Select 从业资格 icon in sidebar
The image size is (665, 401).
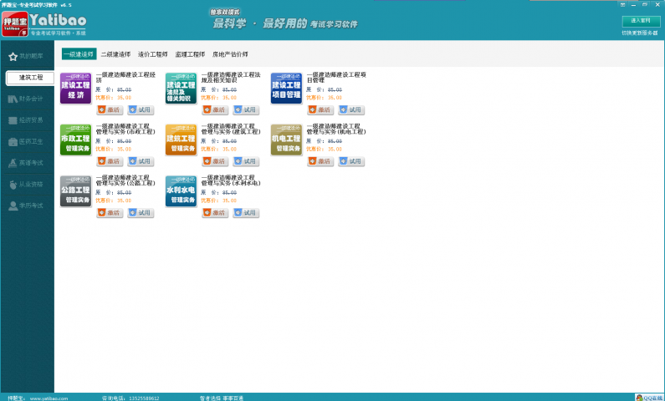click(x=13, y=185)
